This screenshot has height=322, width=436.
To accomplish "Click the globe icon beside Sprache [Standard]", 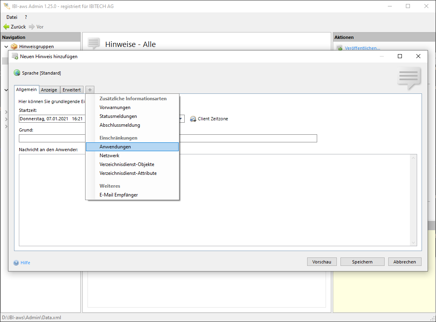I will (x=17, y=73).
